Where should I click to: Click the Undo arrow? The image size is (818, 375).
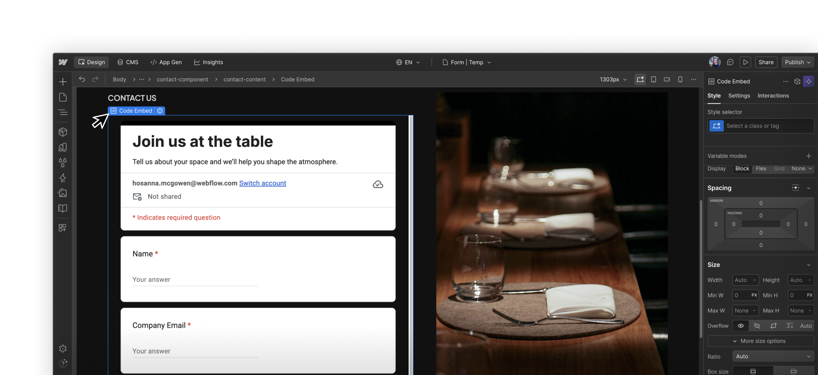point(82,79)
